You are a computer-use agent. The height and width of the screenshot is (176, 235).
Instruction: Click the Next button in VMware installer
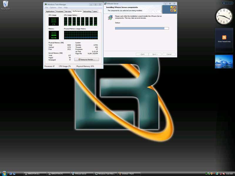tap(155, 54)
